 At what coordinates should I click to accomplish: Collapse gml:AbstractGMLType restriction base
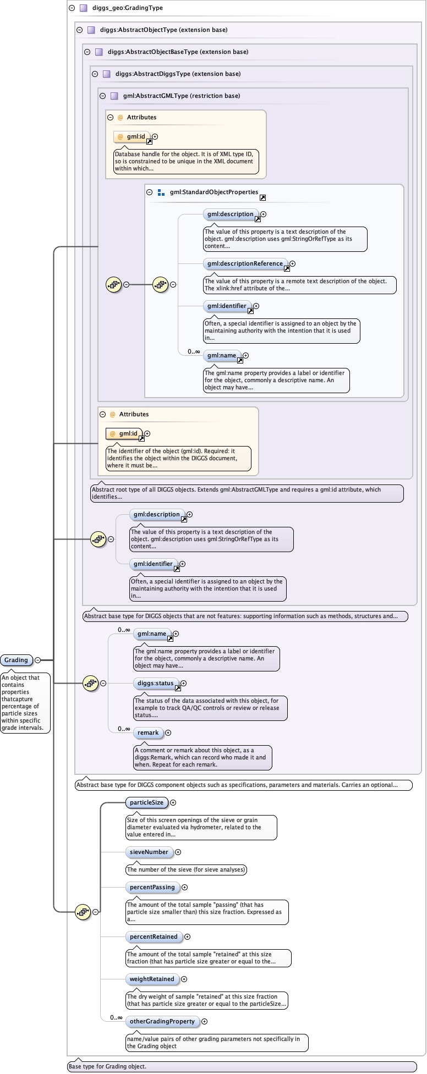102,96
